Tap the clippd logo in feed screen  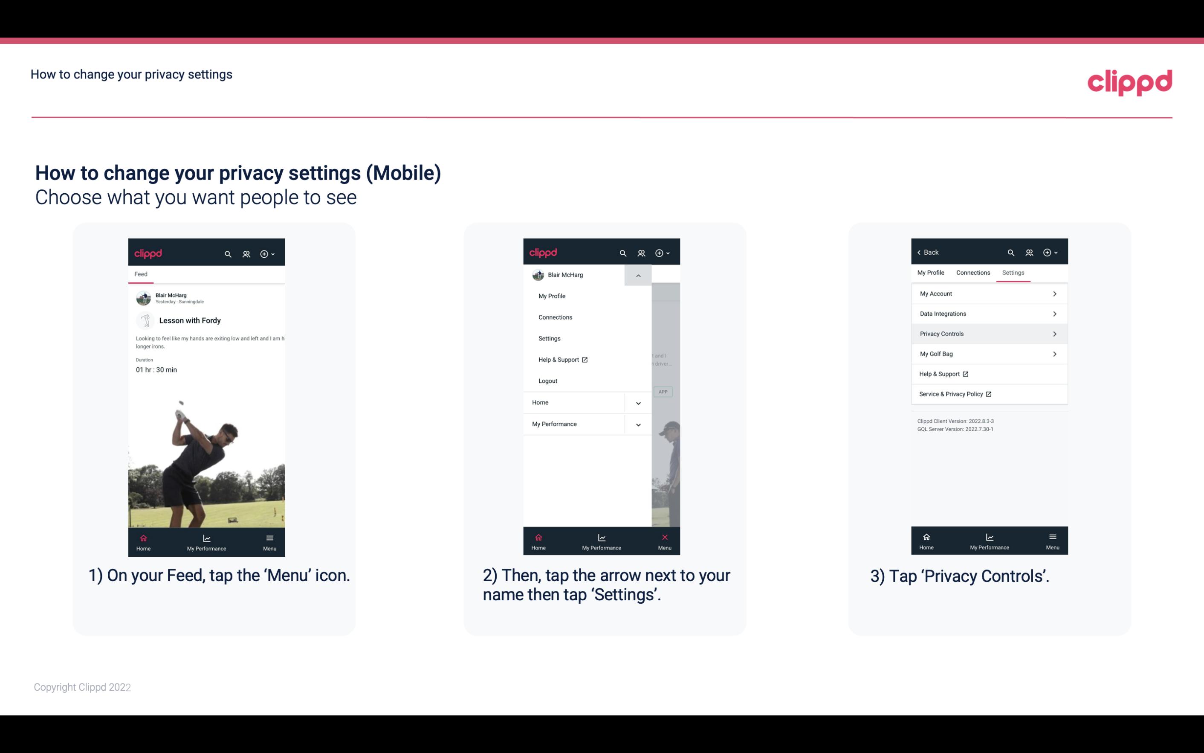pos(148,253)
